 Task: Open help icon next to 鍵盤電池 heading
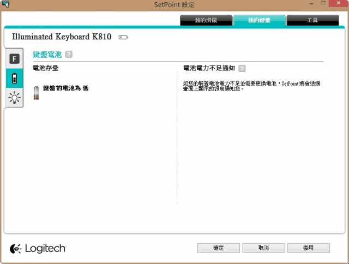point(69,54)
